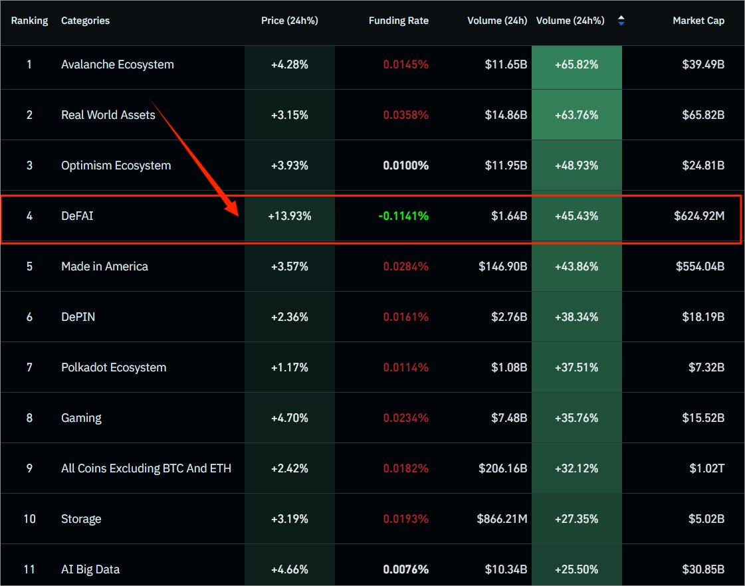745x586 pixels.
Task: Open the Optimism Ecosystem category
Action: tap(116, 165)
